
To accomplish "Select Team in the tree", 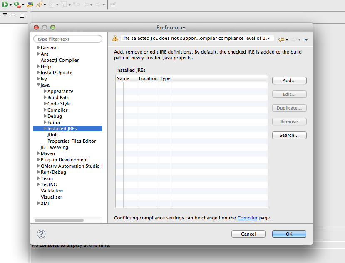I will (x=47, y=178).
